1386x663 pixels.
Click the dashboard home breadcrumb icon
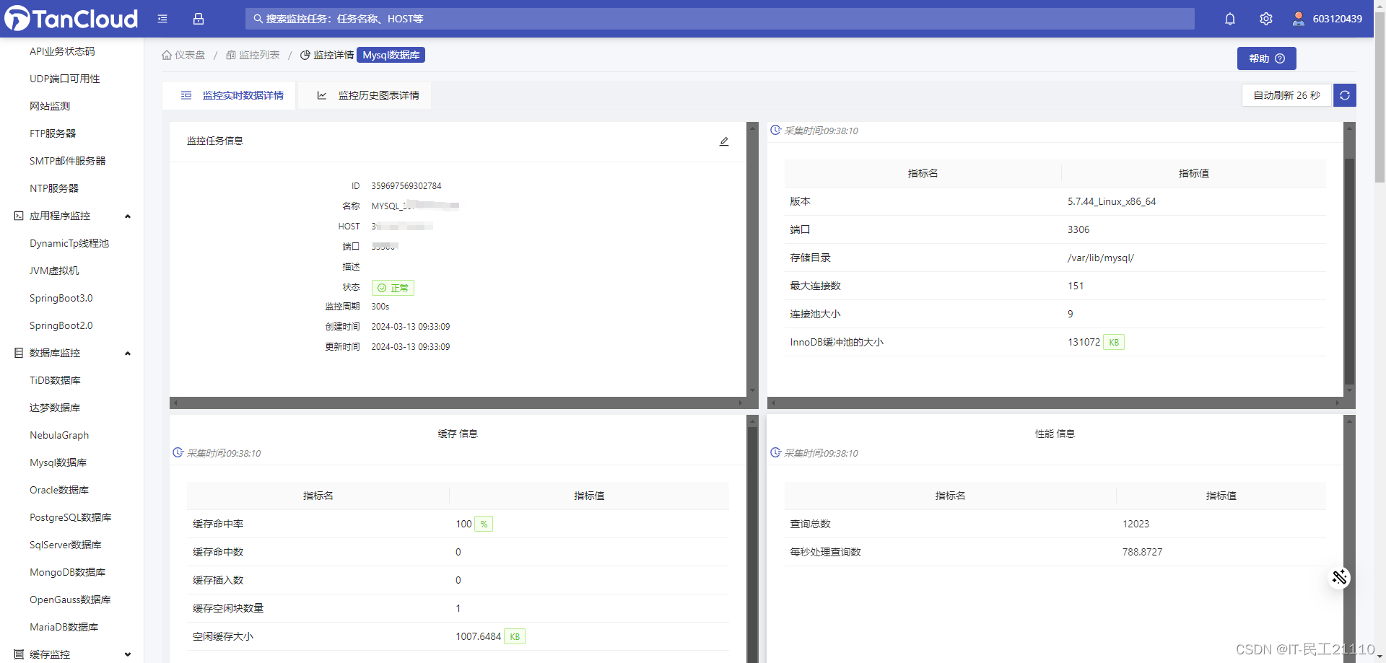[167, 56]
